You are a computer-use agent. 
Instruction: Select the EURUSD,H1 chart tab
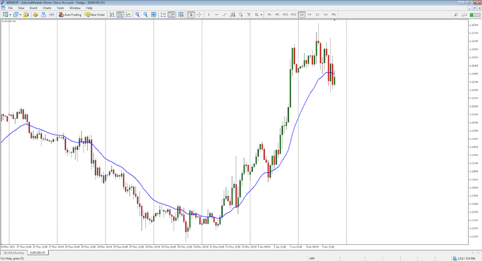(37, 253)
